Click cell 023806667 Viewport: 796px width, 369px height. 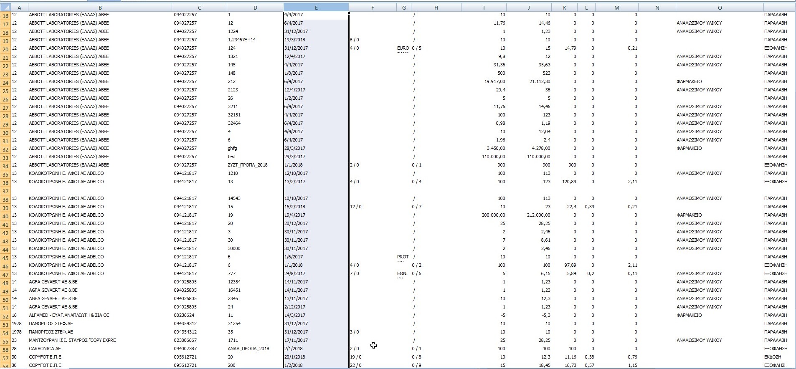click(199, 340)
